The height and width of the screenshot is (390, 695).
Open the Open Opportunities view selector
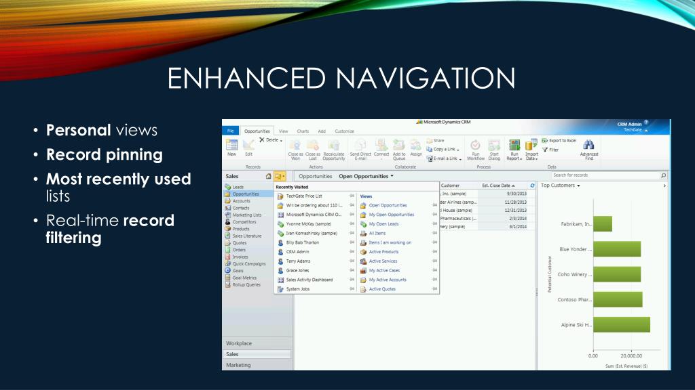point(366,176)
